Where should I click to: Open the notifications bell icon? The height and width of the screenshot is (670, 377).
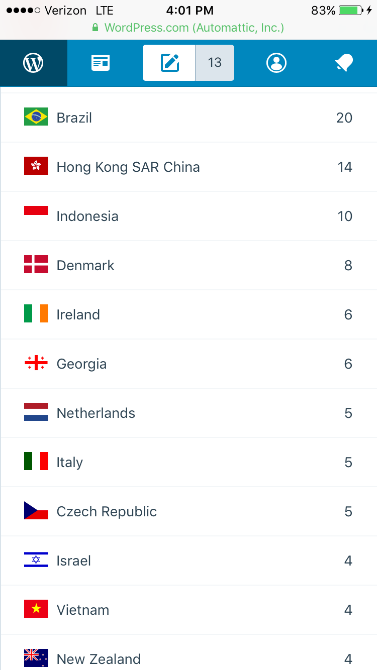[x=344, y=63]
